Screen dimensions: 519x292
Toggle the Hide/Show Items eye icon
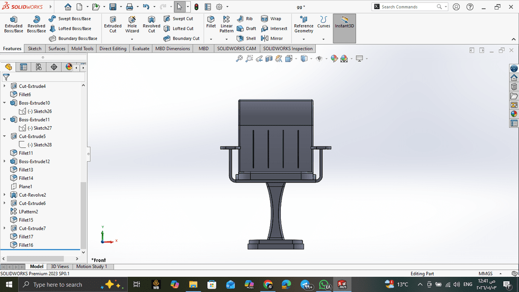319,59
